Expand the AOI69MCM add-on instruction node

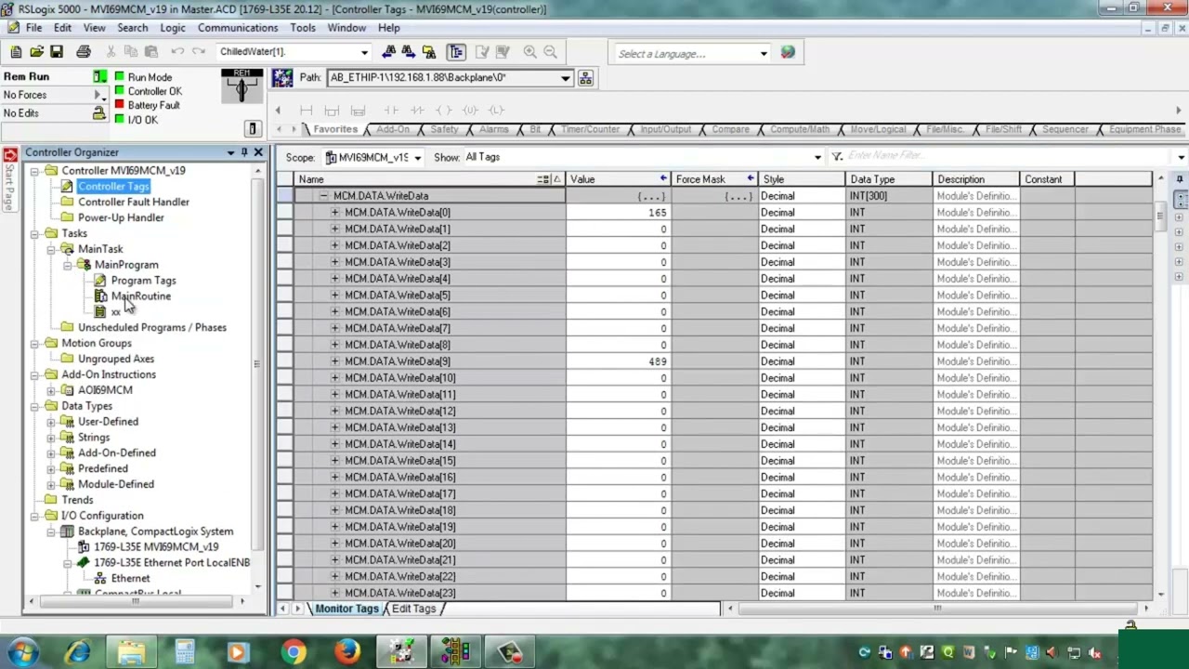pos(51,390)
